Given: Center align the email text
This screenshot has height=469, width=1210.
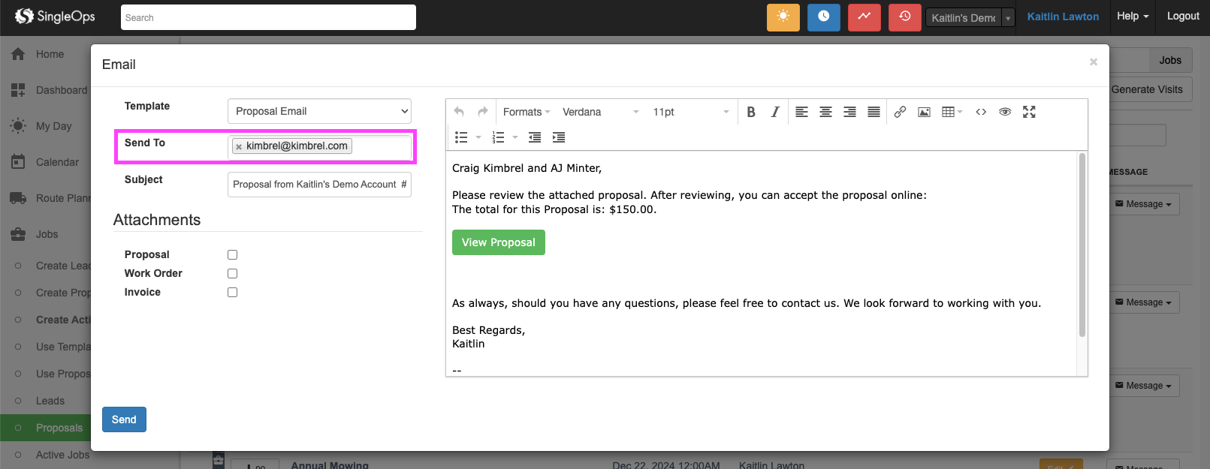Looking at the screenshot, I should coord(825,112).
